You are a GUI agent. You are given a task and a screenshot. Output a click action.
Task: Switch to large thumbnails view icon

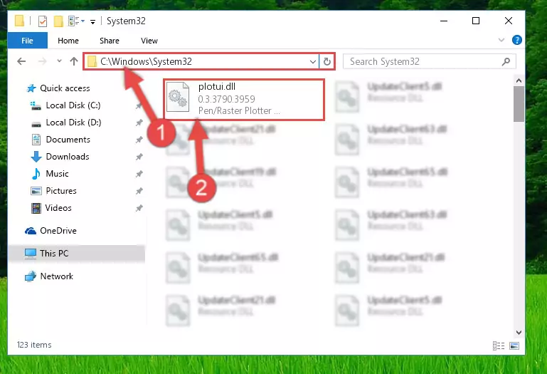[514, 346]
